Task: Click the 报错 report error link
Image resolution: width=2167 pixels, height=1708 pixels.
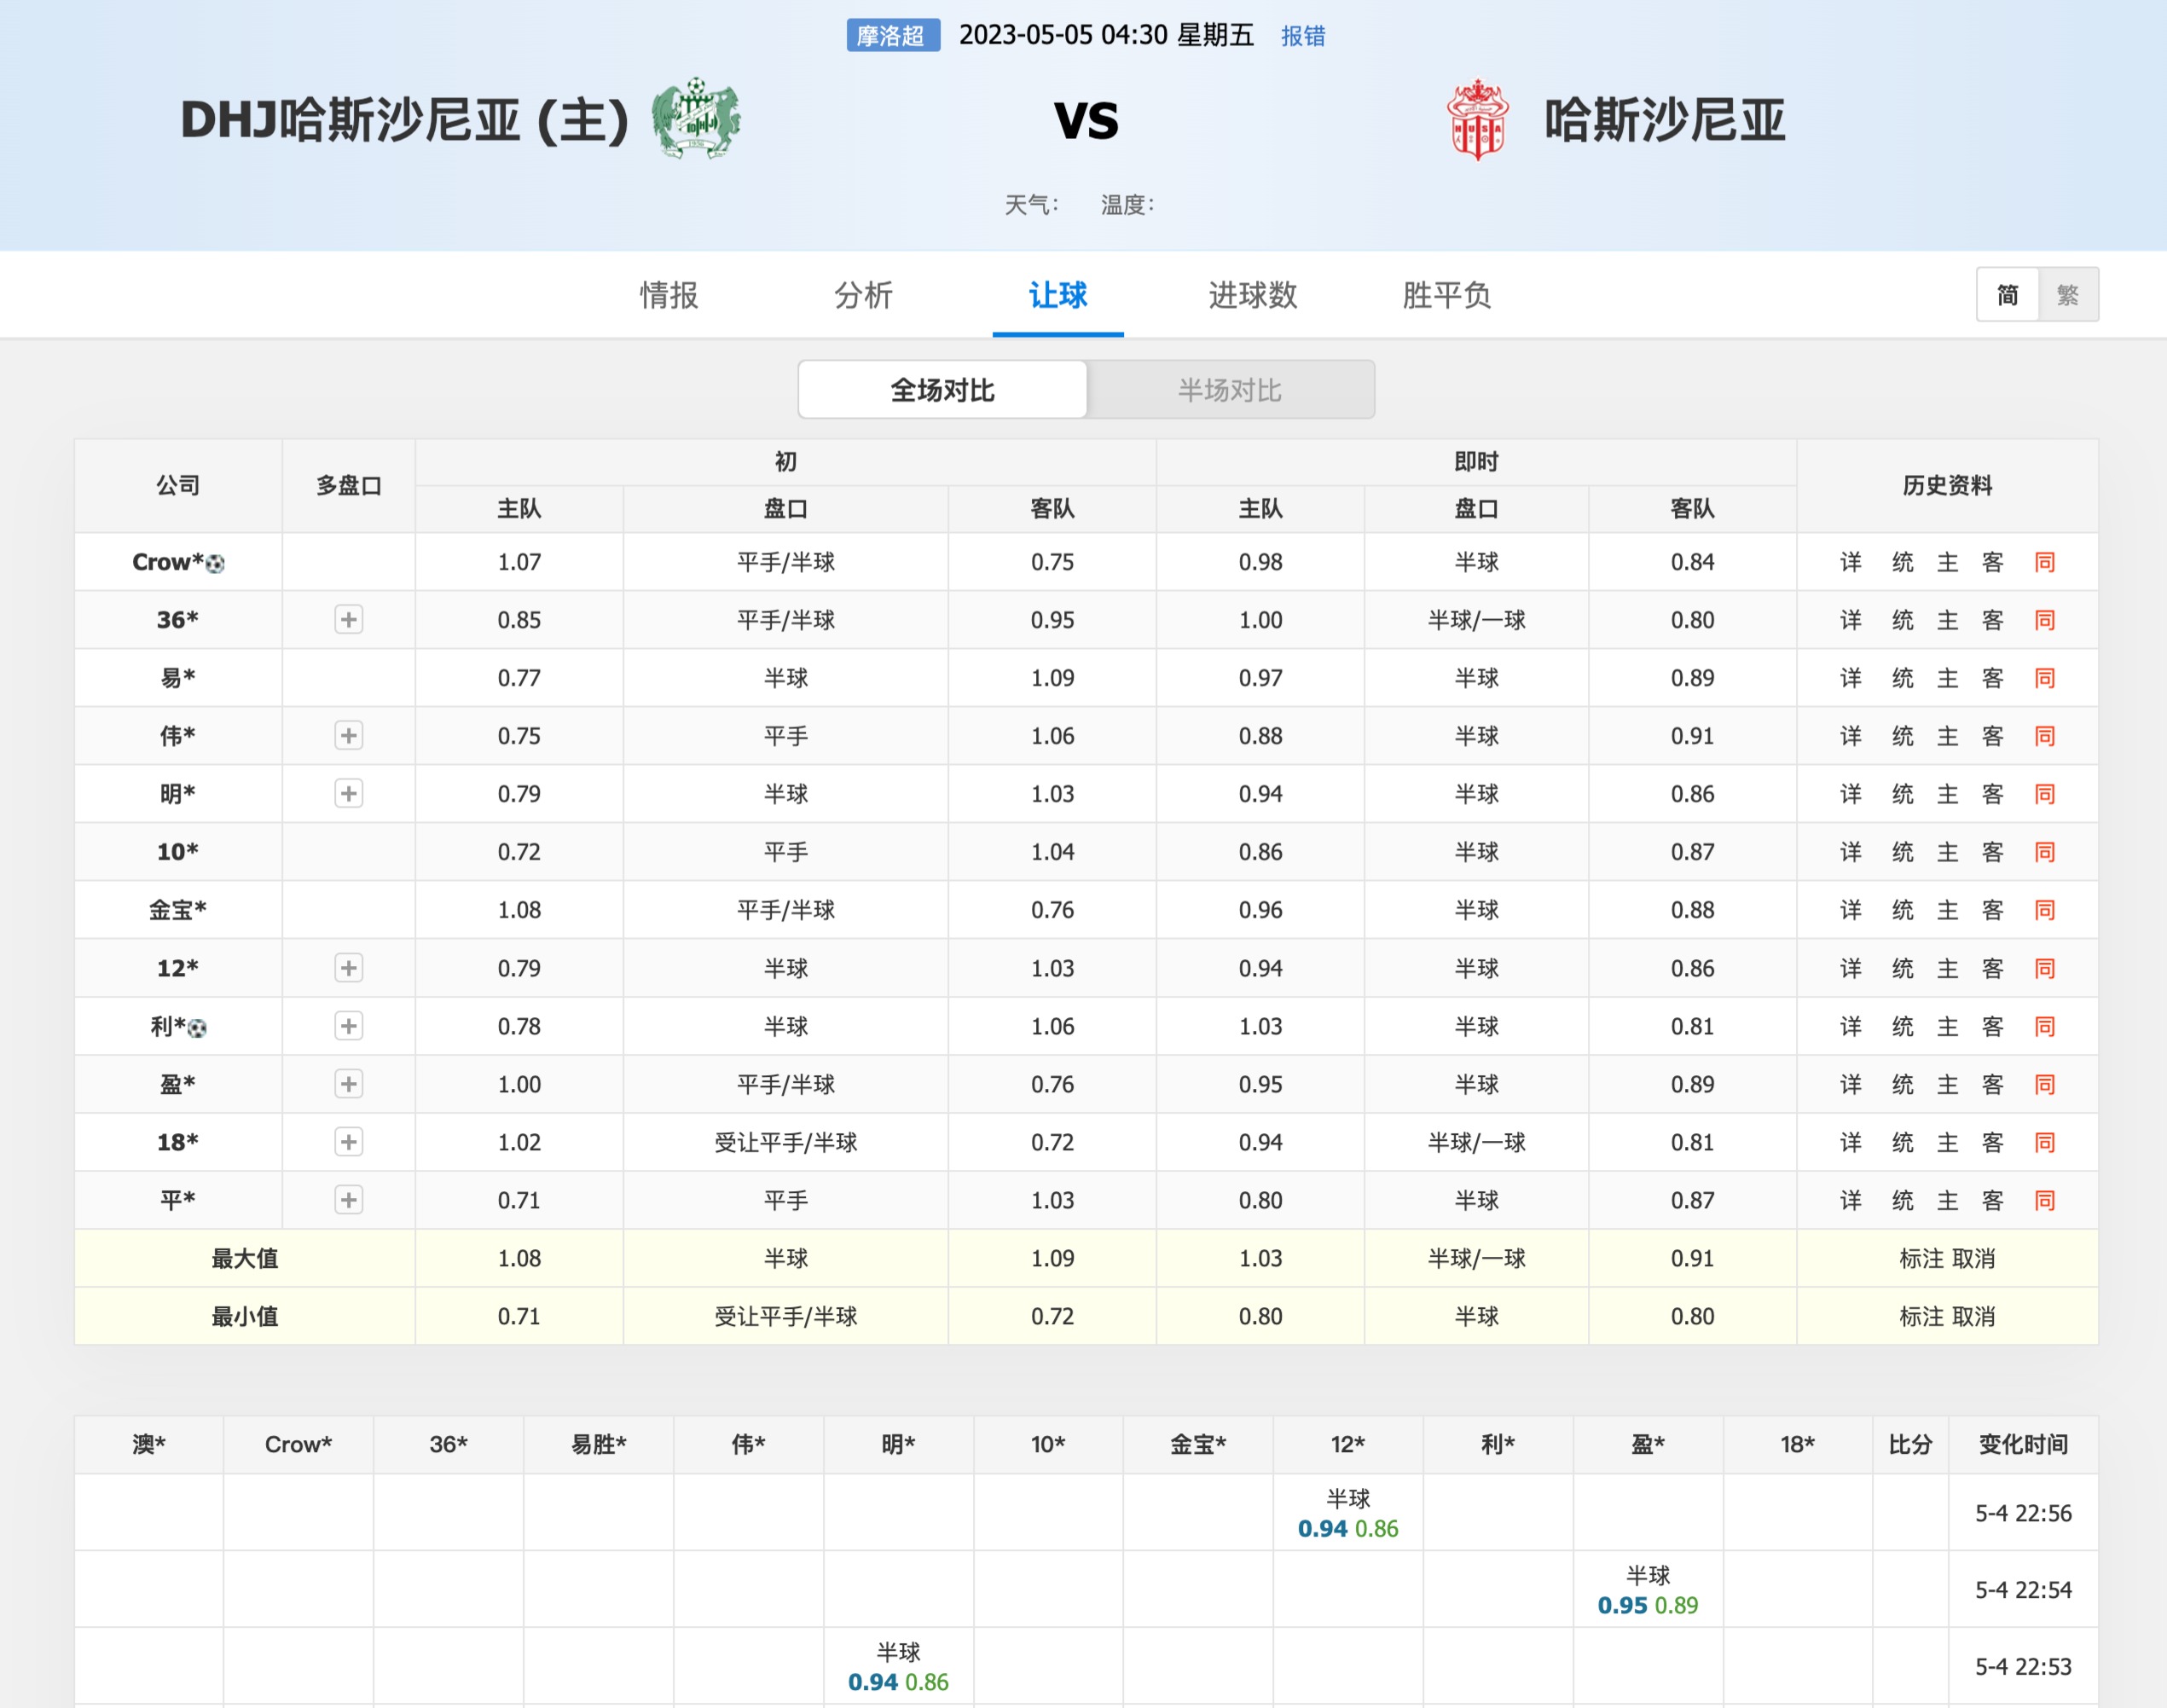Action: [1303, 36]
